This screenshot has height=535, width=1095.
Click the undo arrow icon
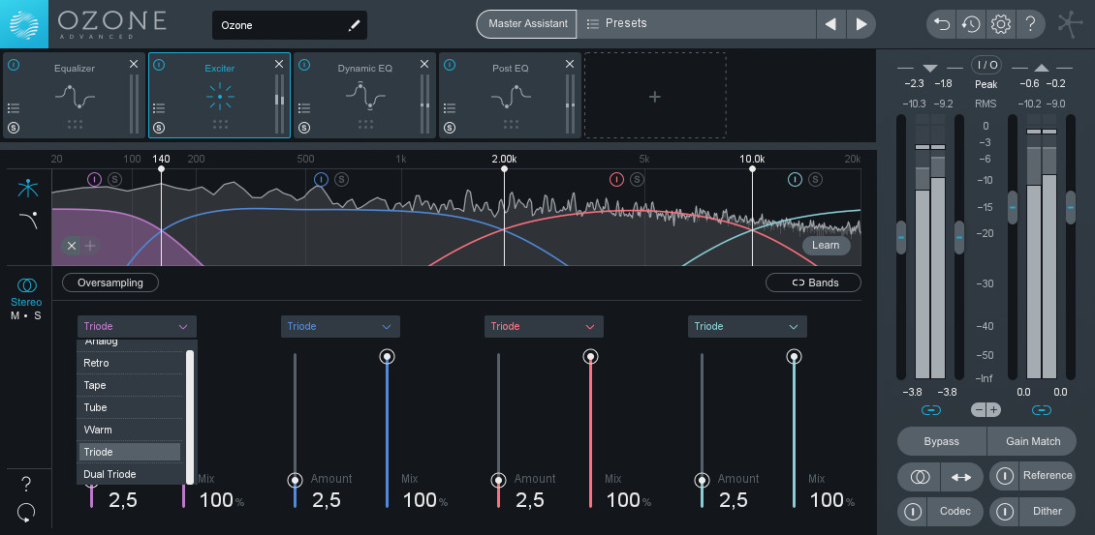point(941,23)
